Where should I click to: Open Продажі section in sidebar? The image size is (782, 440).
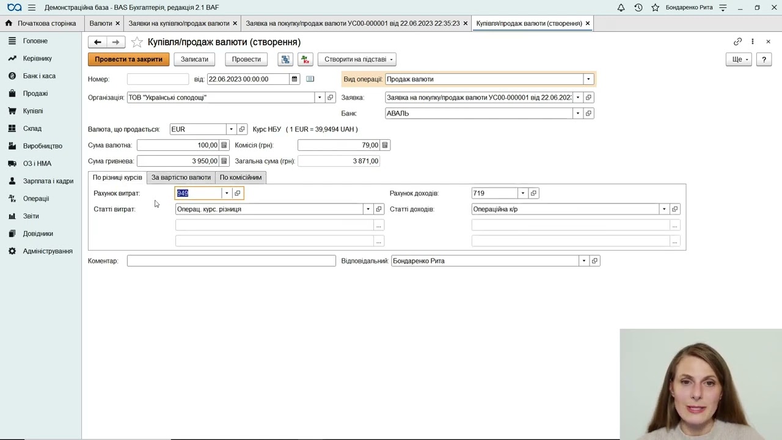pos(35,94)
